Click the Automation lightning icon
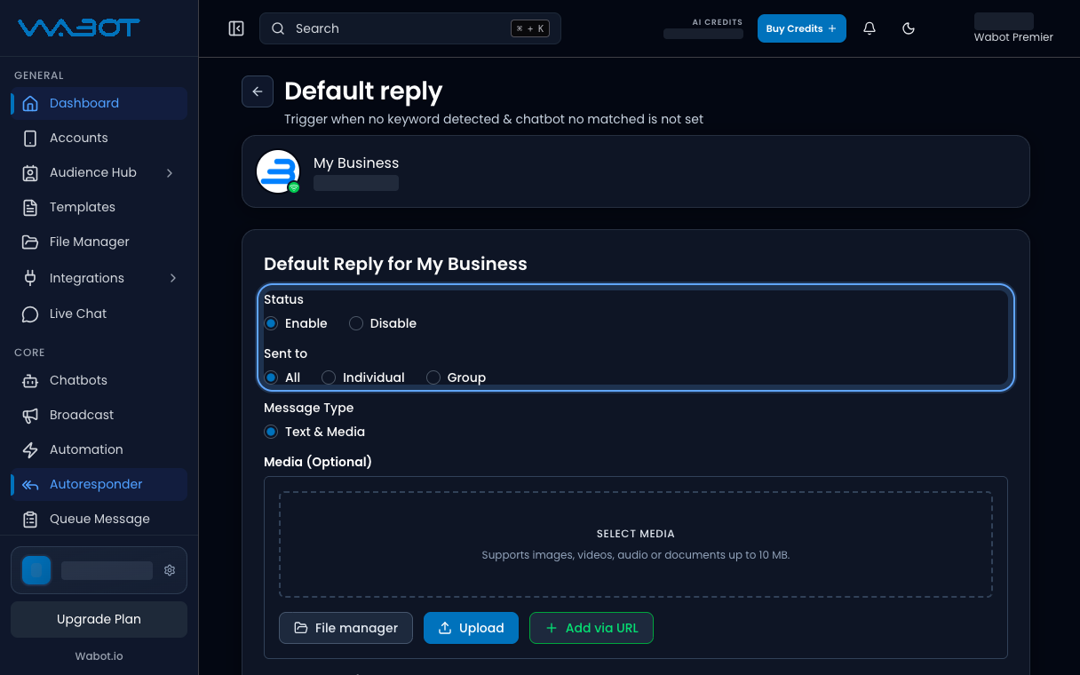This screenshot has height=675, width=1080. 30,449
